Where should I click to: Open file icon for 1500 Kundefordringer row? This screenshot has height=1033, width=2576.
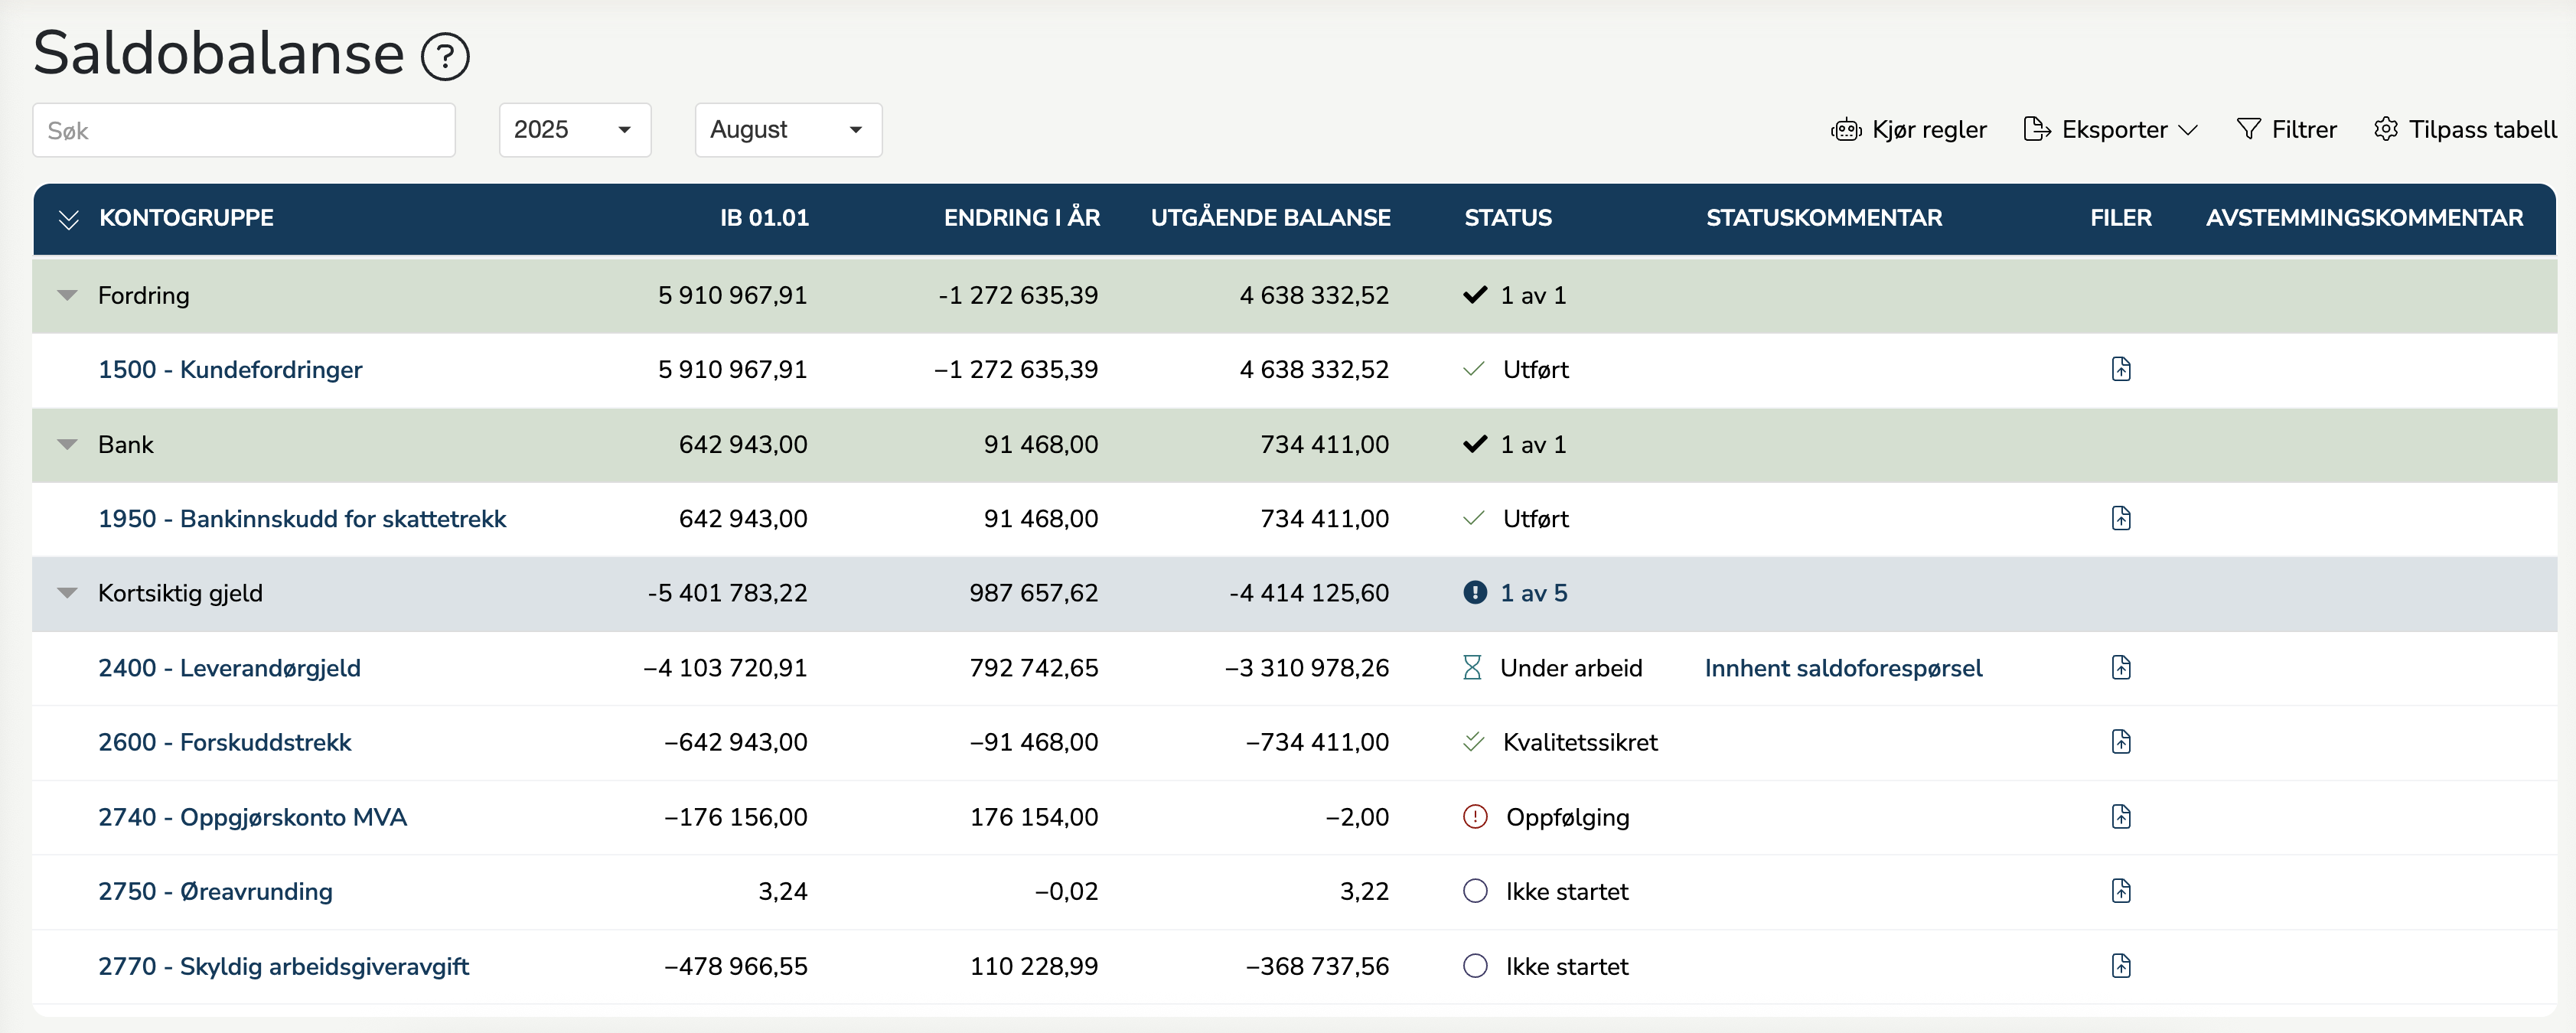[x=2121, y=369]
